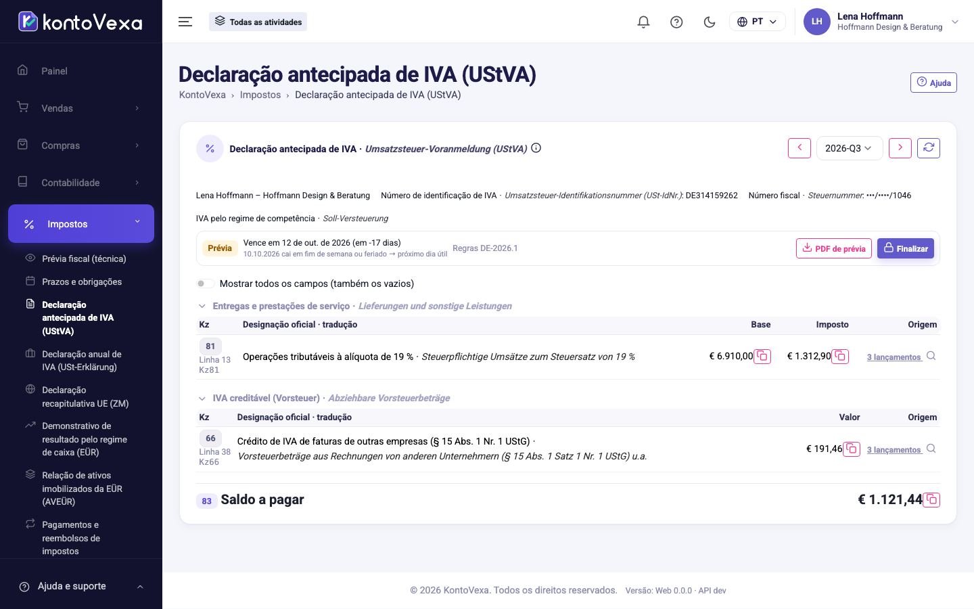Expand Ajuda e suporte section

(x=81, y=587)
